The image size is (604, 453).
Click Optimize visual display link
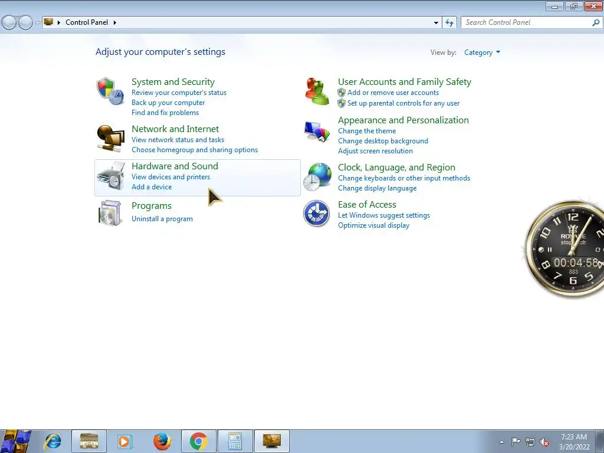(x=373, y=225)
